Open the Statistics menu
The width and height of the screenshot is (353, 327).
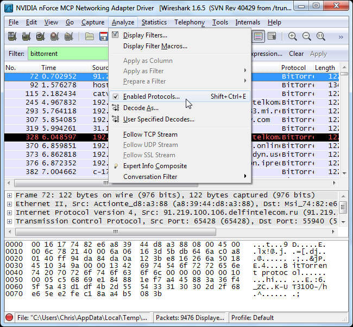click(154, 22)
